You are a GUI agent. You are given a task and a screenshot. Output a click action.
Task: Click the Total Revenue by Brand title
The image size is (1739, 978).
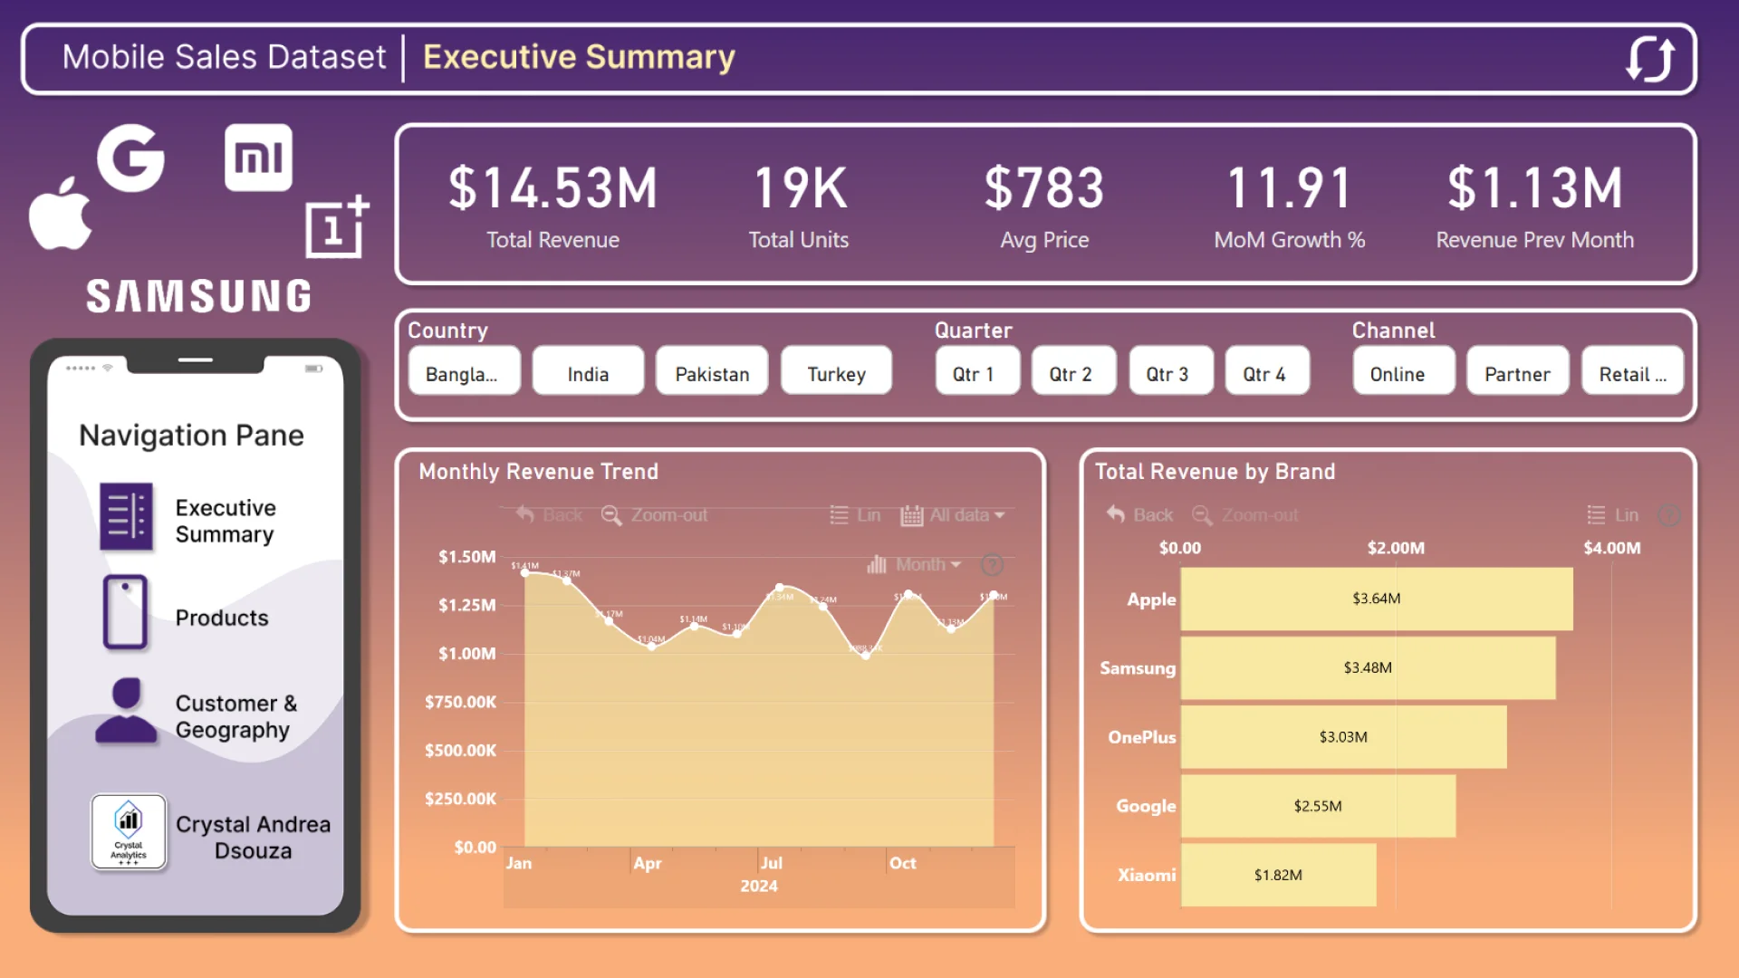[x=1215, y=472]
